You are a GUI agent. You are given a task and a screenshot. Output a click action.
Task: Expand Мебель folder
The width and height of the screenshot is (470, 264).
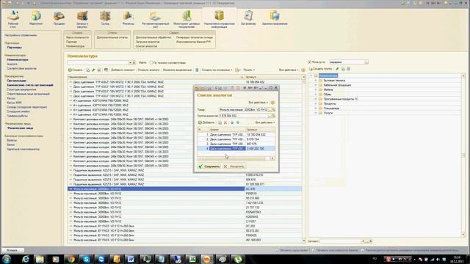315,89
